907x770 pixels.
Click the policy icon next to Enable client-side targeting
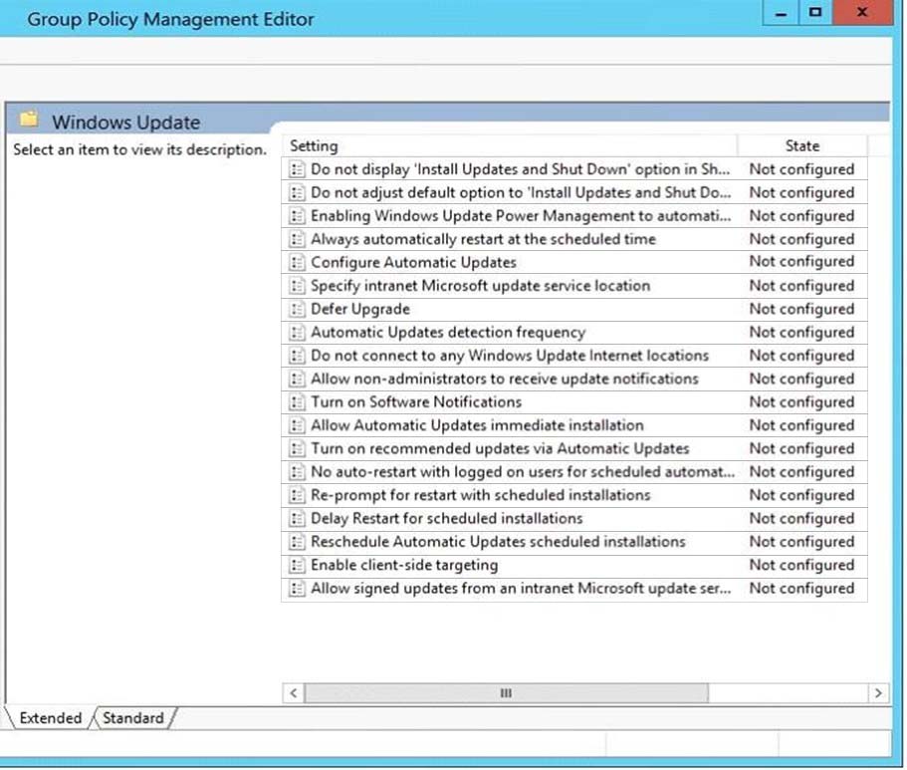[297, 565]
